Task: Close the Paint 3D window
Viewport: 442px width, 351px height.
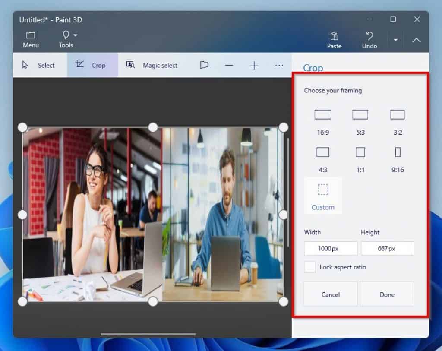Action: pos(417,19)
